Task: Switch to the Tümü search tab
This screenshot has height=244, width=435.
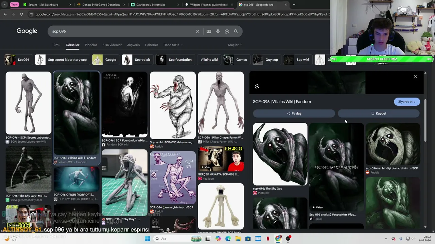Action: (56, 45)
